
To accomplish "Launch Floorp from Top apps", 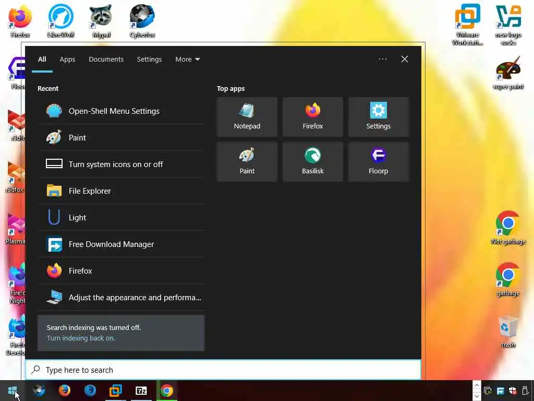I will 379,162.
